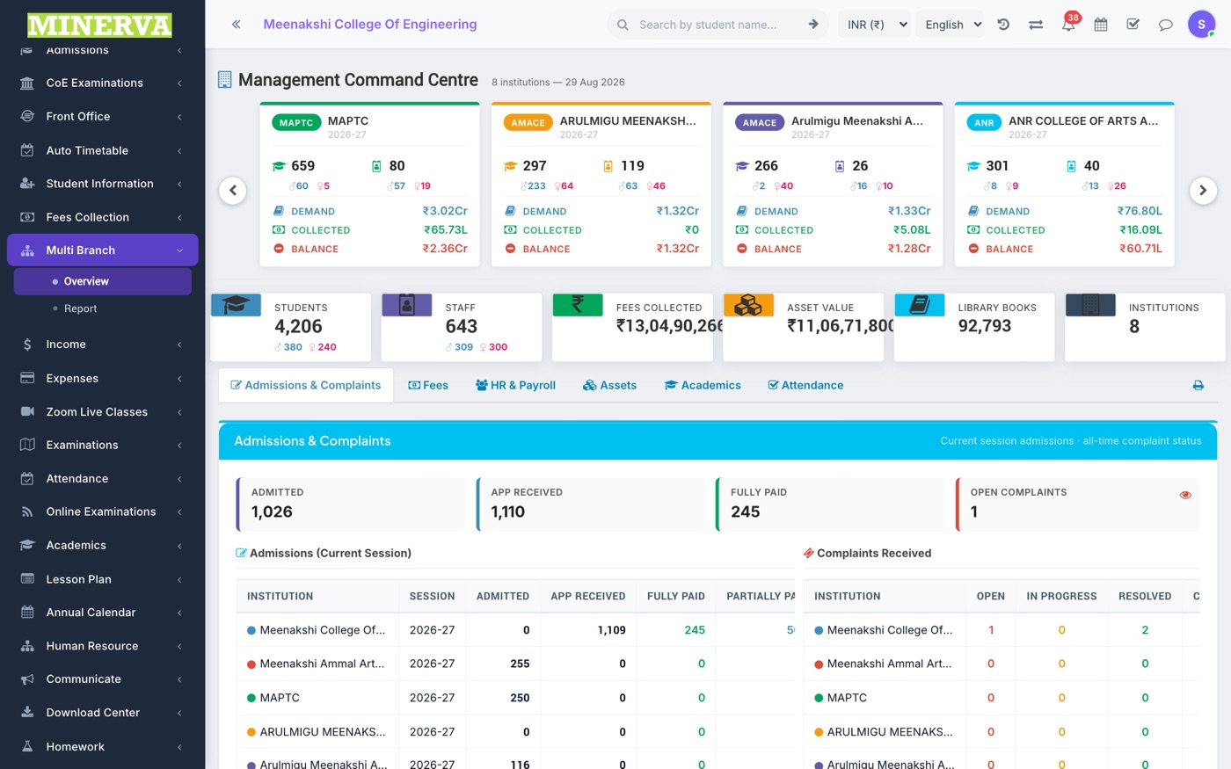Click the switch arrows icon in header
Image resolution: width=1231 pixels, height=769 pixels.
point(1036,25)
